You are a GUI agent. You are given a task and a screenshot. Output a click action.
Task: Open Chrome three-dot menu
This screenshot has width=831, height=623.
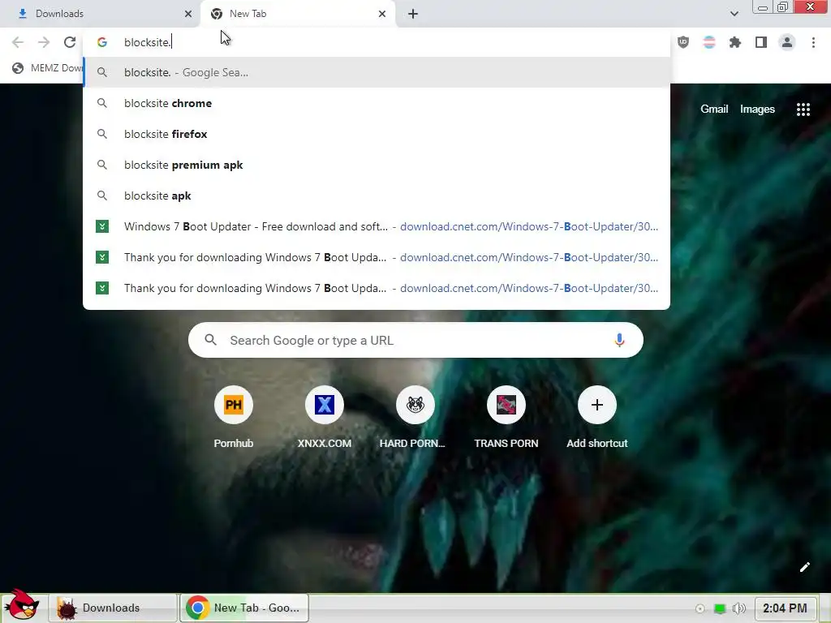click(813, 42)
